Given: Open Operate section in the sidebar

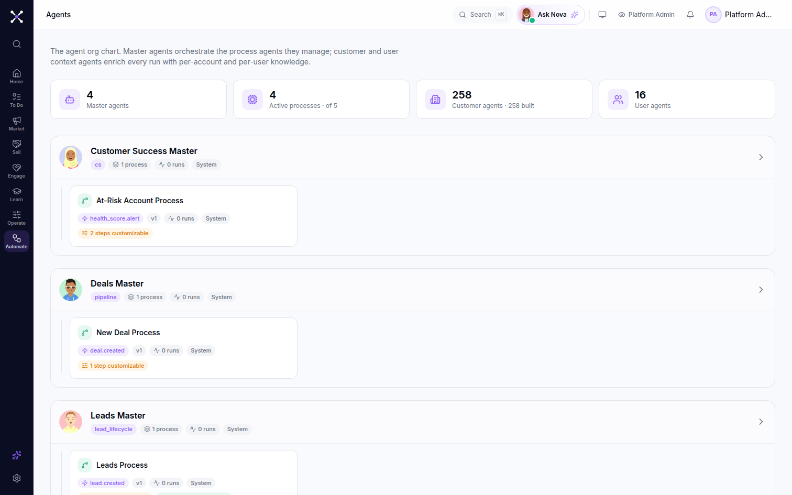Looking at the screenshot, I should point(17,218).
